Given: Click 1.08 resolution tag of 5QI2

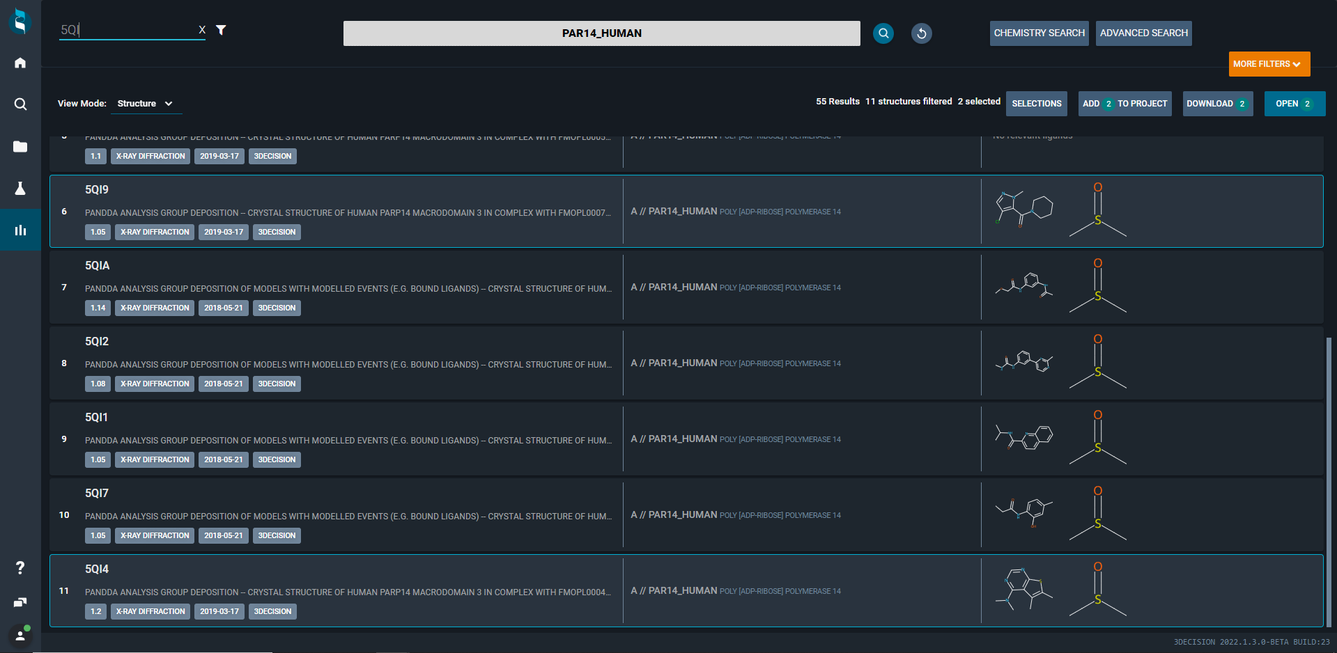Looking at the screenshot, I should [x=98, y=384].
